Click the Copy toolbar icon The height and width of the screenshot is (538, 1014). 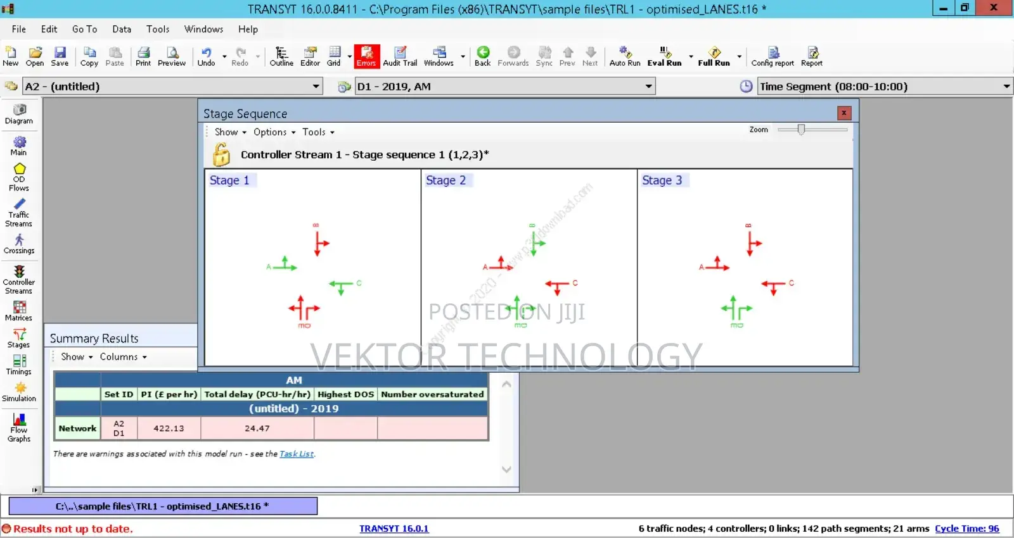point(89,56)
